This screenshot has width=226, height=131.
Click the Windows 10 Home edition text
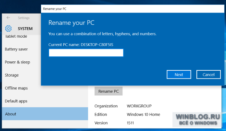click(143, 115)
